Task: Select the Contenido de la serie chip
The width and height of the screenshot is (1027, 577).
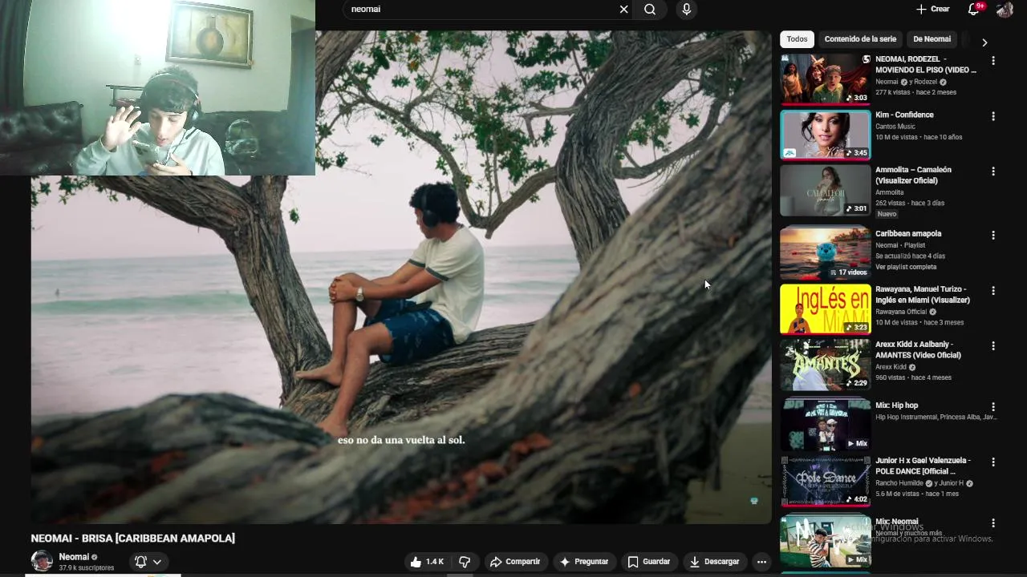Action: pyautogui.click(x=860, y=39)
